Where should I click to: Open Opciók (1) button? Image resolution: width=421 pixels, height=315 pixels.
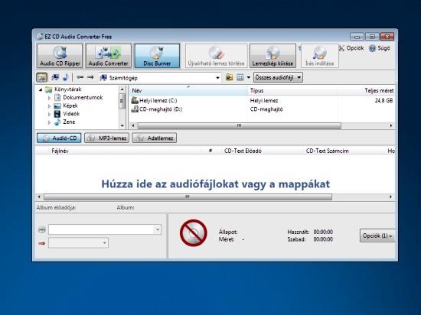[x=377, y=235]
